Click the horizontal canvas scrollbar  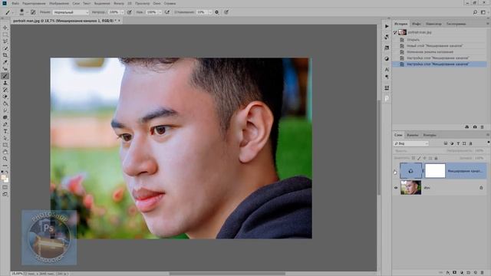point(227,274)
